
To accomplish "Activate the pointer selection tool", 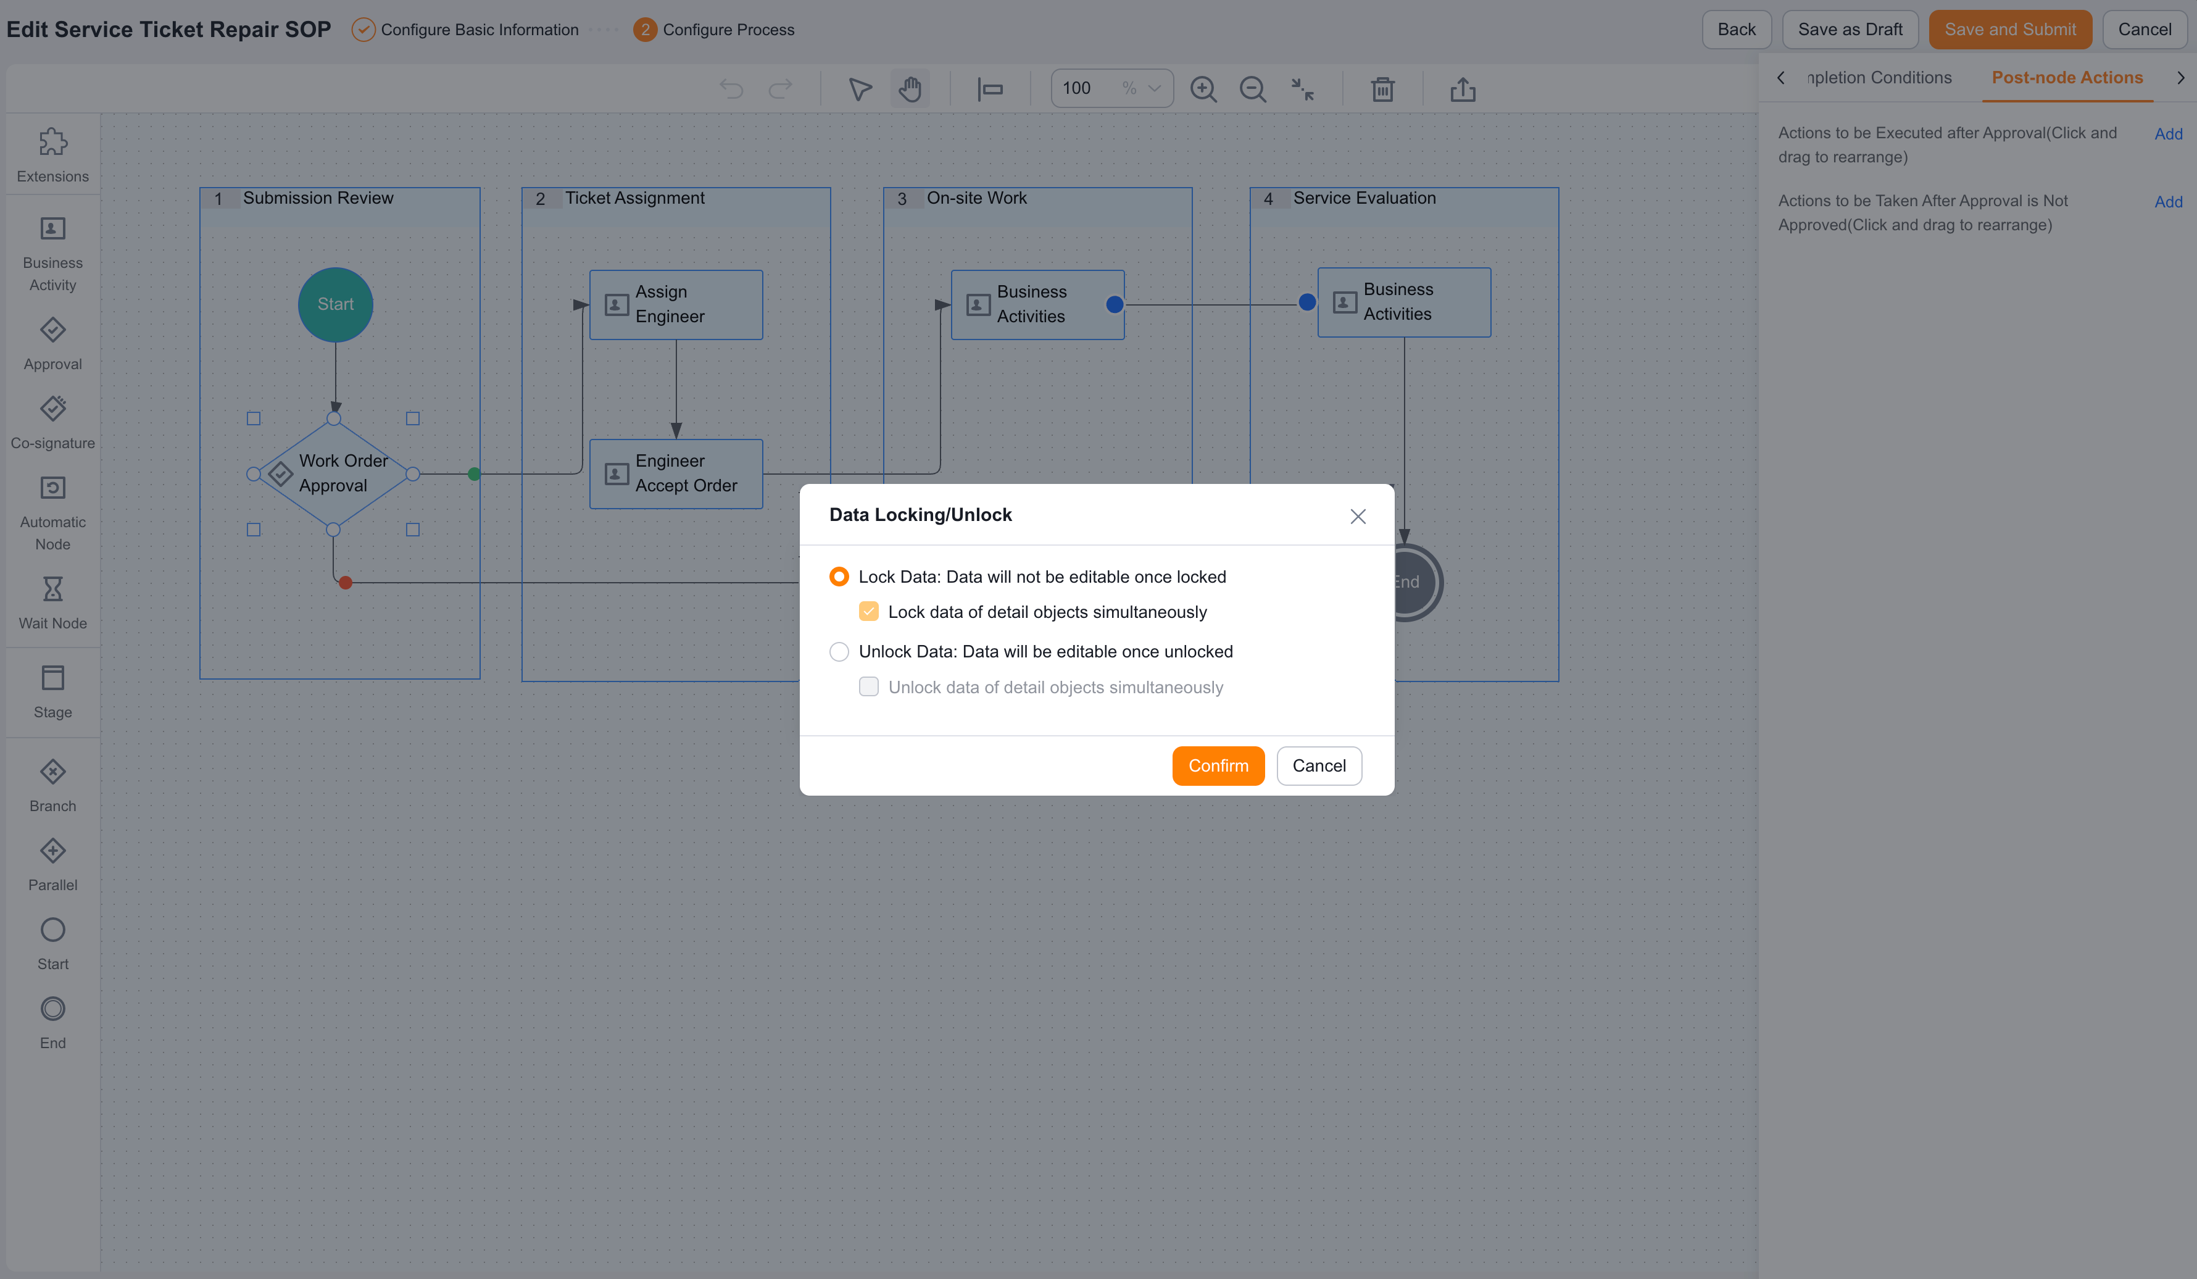I will pyautogui.click(x=860, y=89).
